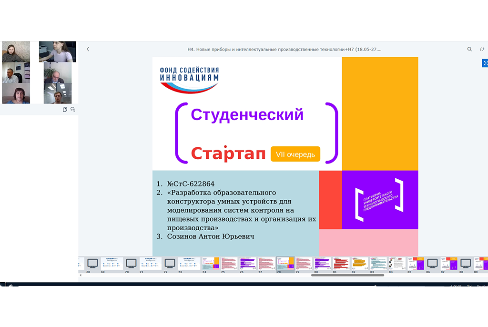Image resolution: width=488 pixels, height=327 pixels.
Task: Open slide thumbnail 87
Action: [x=449, y=264]
